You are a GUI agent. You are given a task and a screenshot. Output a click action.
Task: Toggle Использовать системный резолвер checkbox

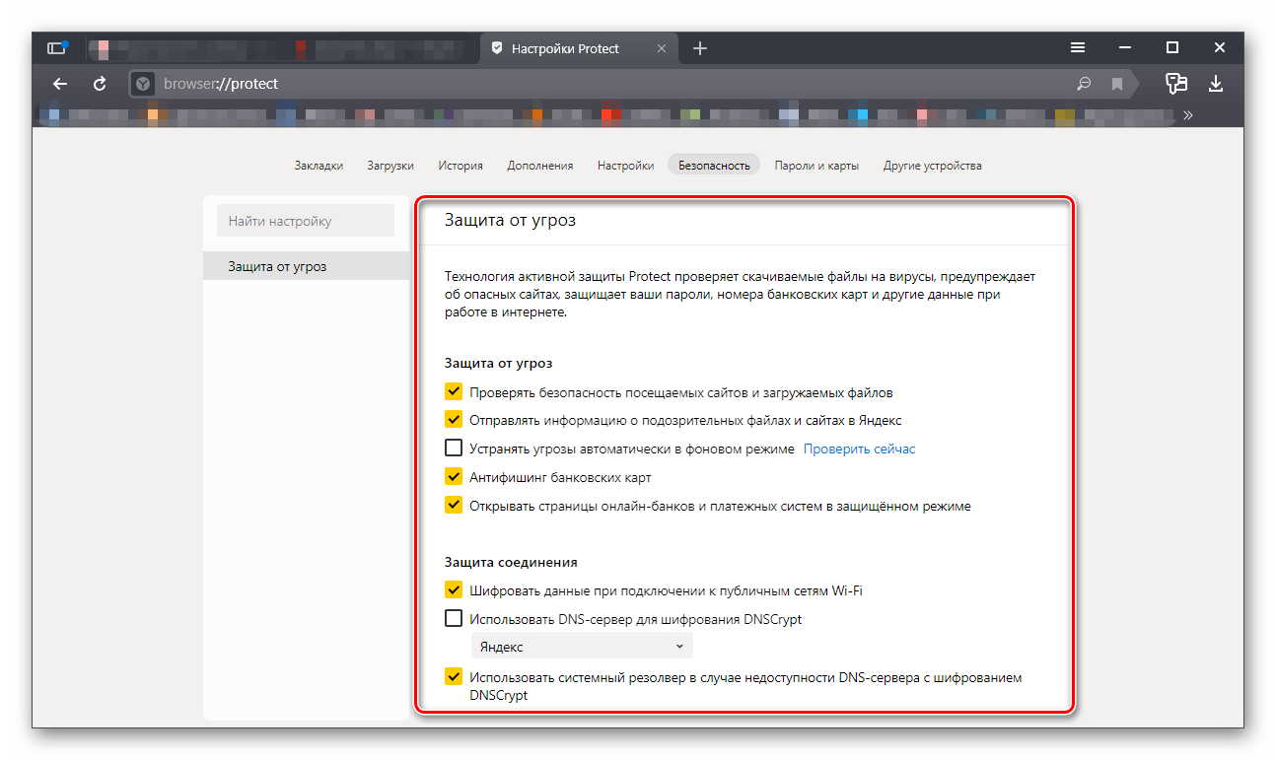[x=454, y=676]
